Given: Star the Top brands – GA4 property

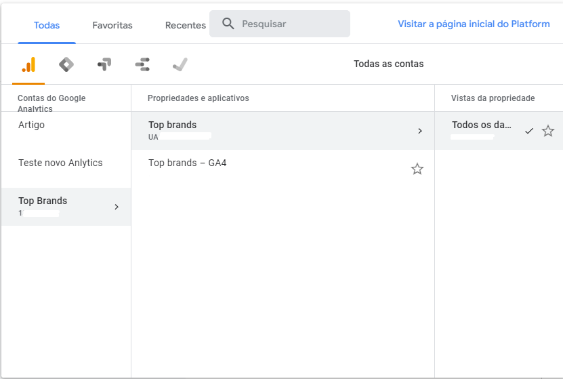Looking at the screenshot, I should click(417, 169).
